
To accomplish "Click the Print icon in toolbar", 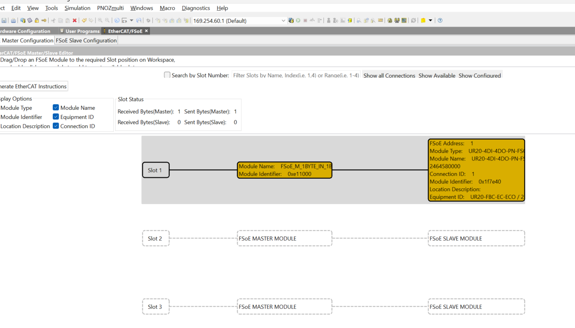I will pos(13,20).
